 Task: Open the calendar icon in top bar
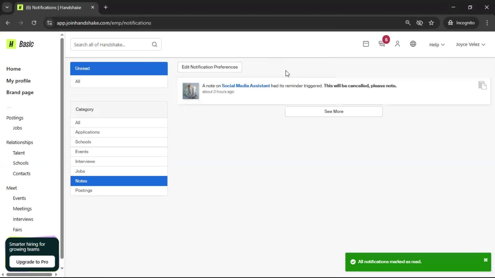coord(366,44)
